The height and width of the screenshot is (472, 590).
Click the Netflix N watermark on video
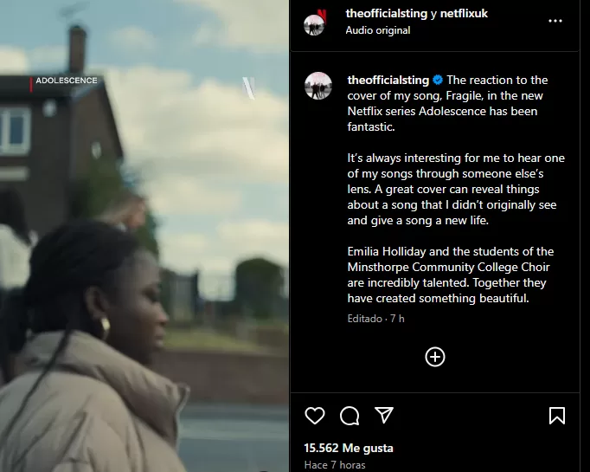(249, 87)
